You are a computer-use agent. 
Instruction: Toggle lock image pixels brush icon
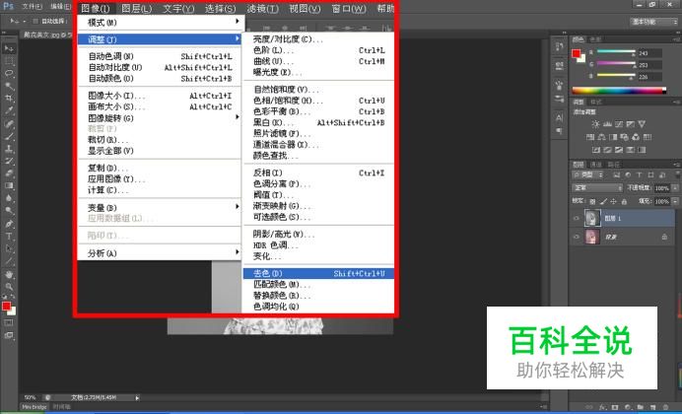603,202
